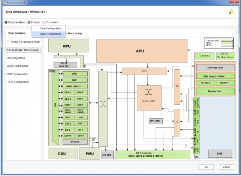Open I/O Configuration page
Image resolution: width=241 pixels, height=176 pixels.
[16, 58]
